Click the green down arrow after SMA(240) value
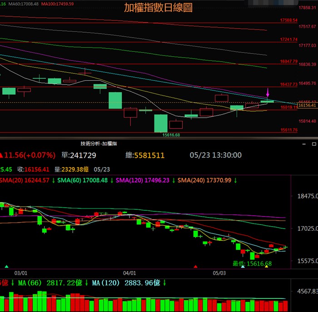 235,180
